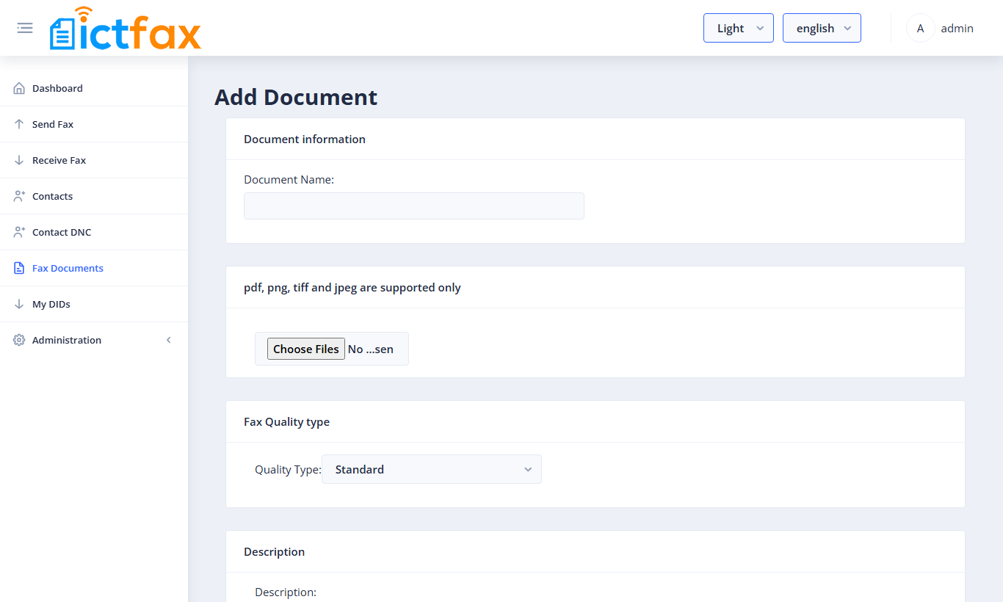The height and width of the screenshot is (602, 1003).
Task: Click the Contacts person icon
Action: click(19, 196)
